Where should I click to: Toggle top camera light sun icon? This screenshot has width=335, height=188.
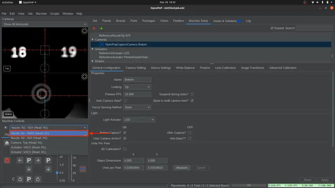point(84,31)
